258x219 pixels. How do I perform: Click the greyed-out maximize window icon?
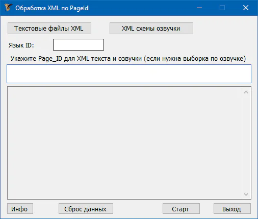222,8
